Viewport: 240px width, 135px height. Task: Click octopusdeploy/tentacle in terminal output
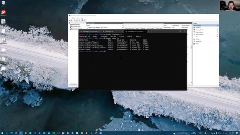89,44
